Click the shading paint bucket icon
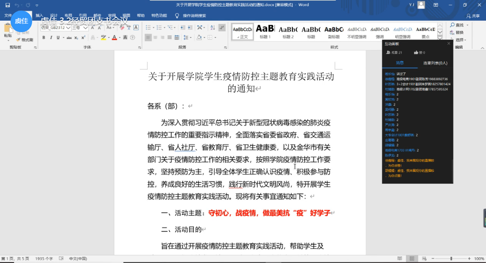Viewport: 486px width, 263px height. [199, 37]
